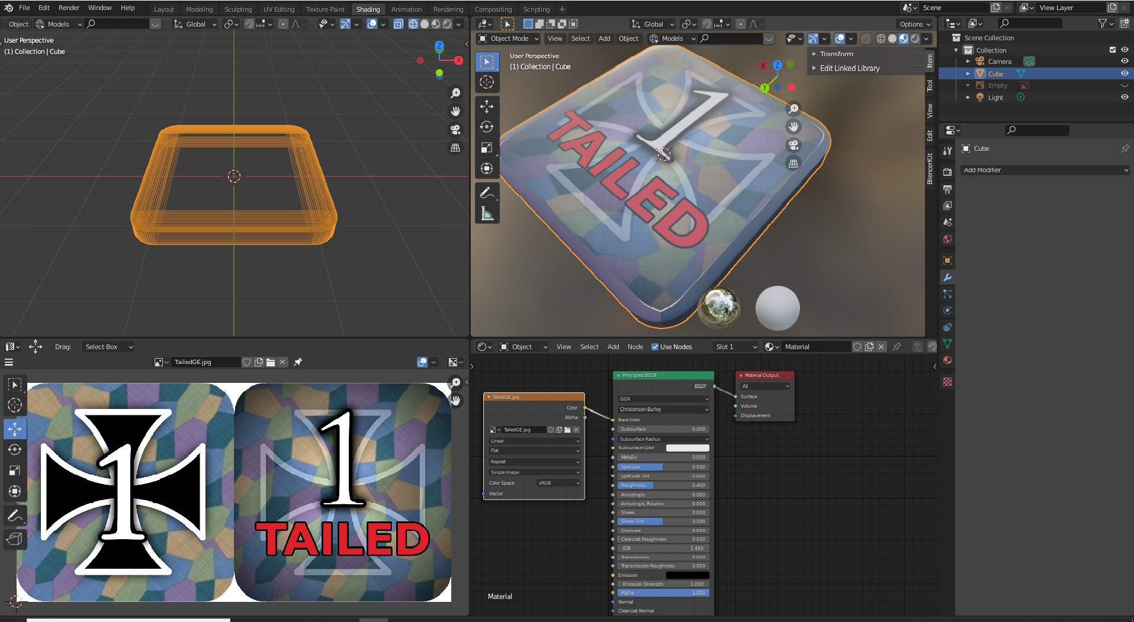This screenshot has width=1134, height=622.
Task: Toggle gizmo display in the right viewport
Action: (813, 38)
